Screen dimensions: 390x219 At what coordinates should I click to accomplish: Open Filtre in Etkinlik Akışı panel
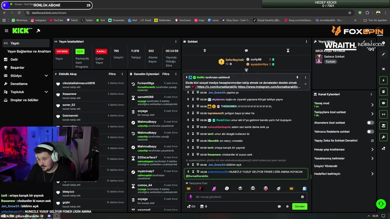112,74
